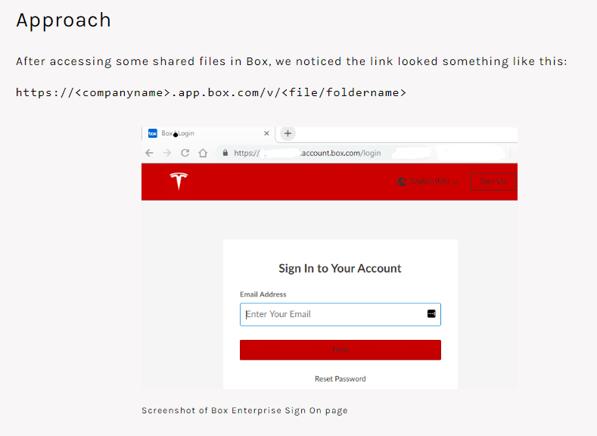Click the Sign Up button
Image resolution: width=597 pixels, height=436 pixels.
[x=493, y=181]
